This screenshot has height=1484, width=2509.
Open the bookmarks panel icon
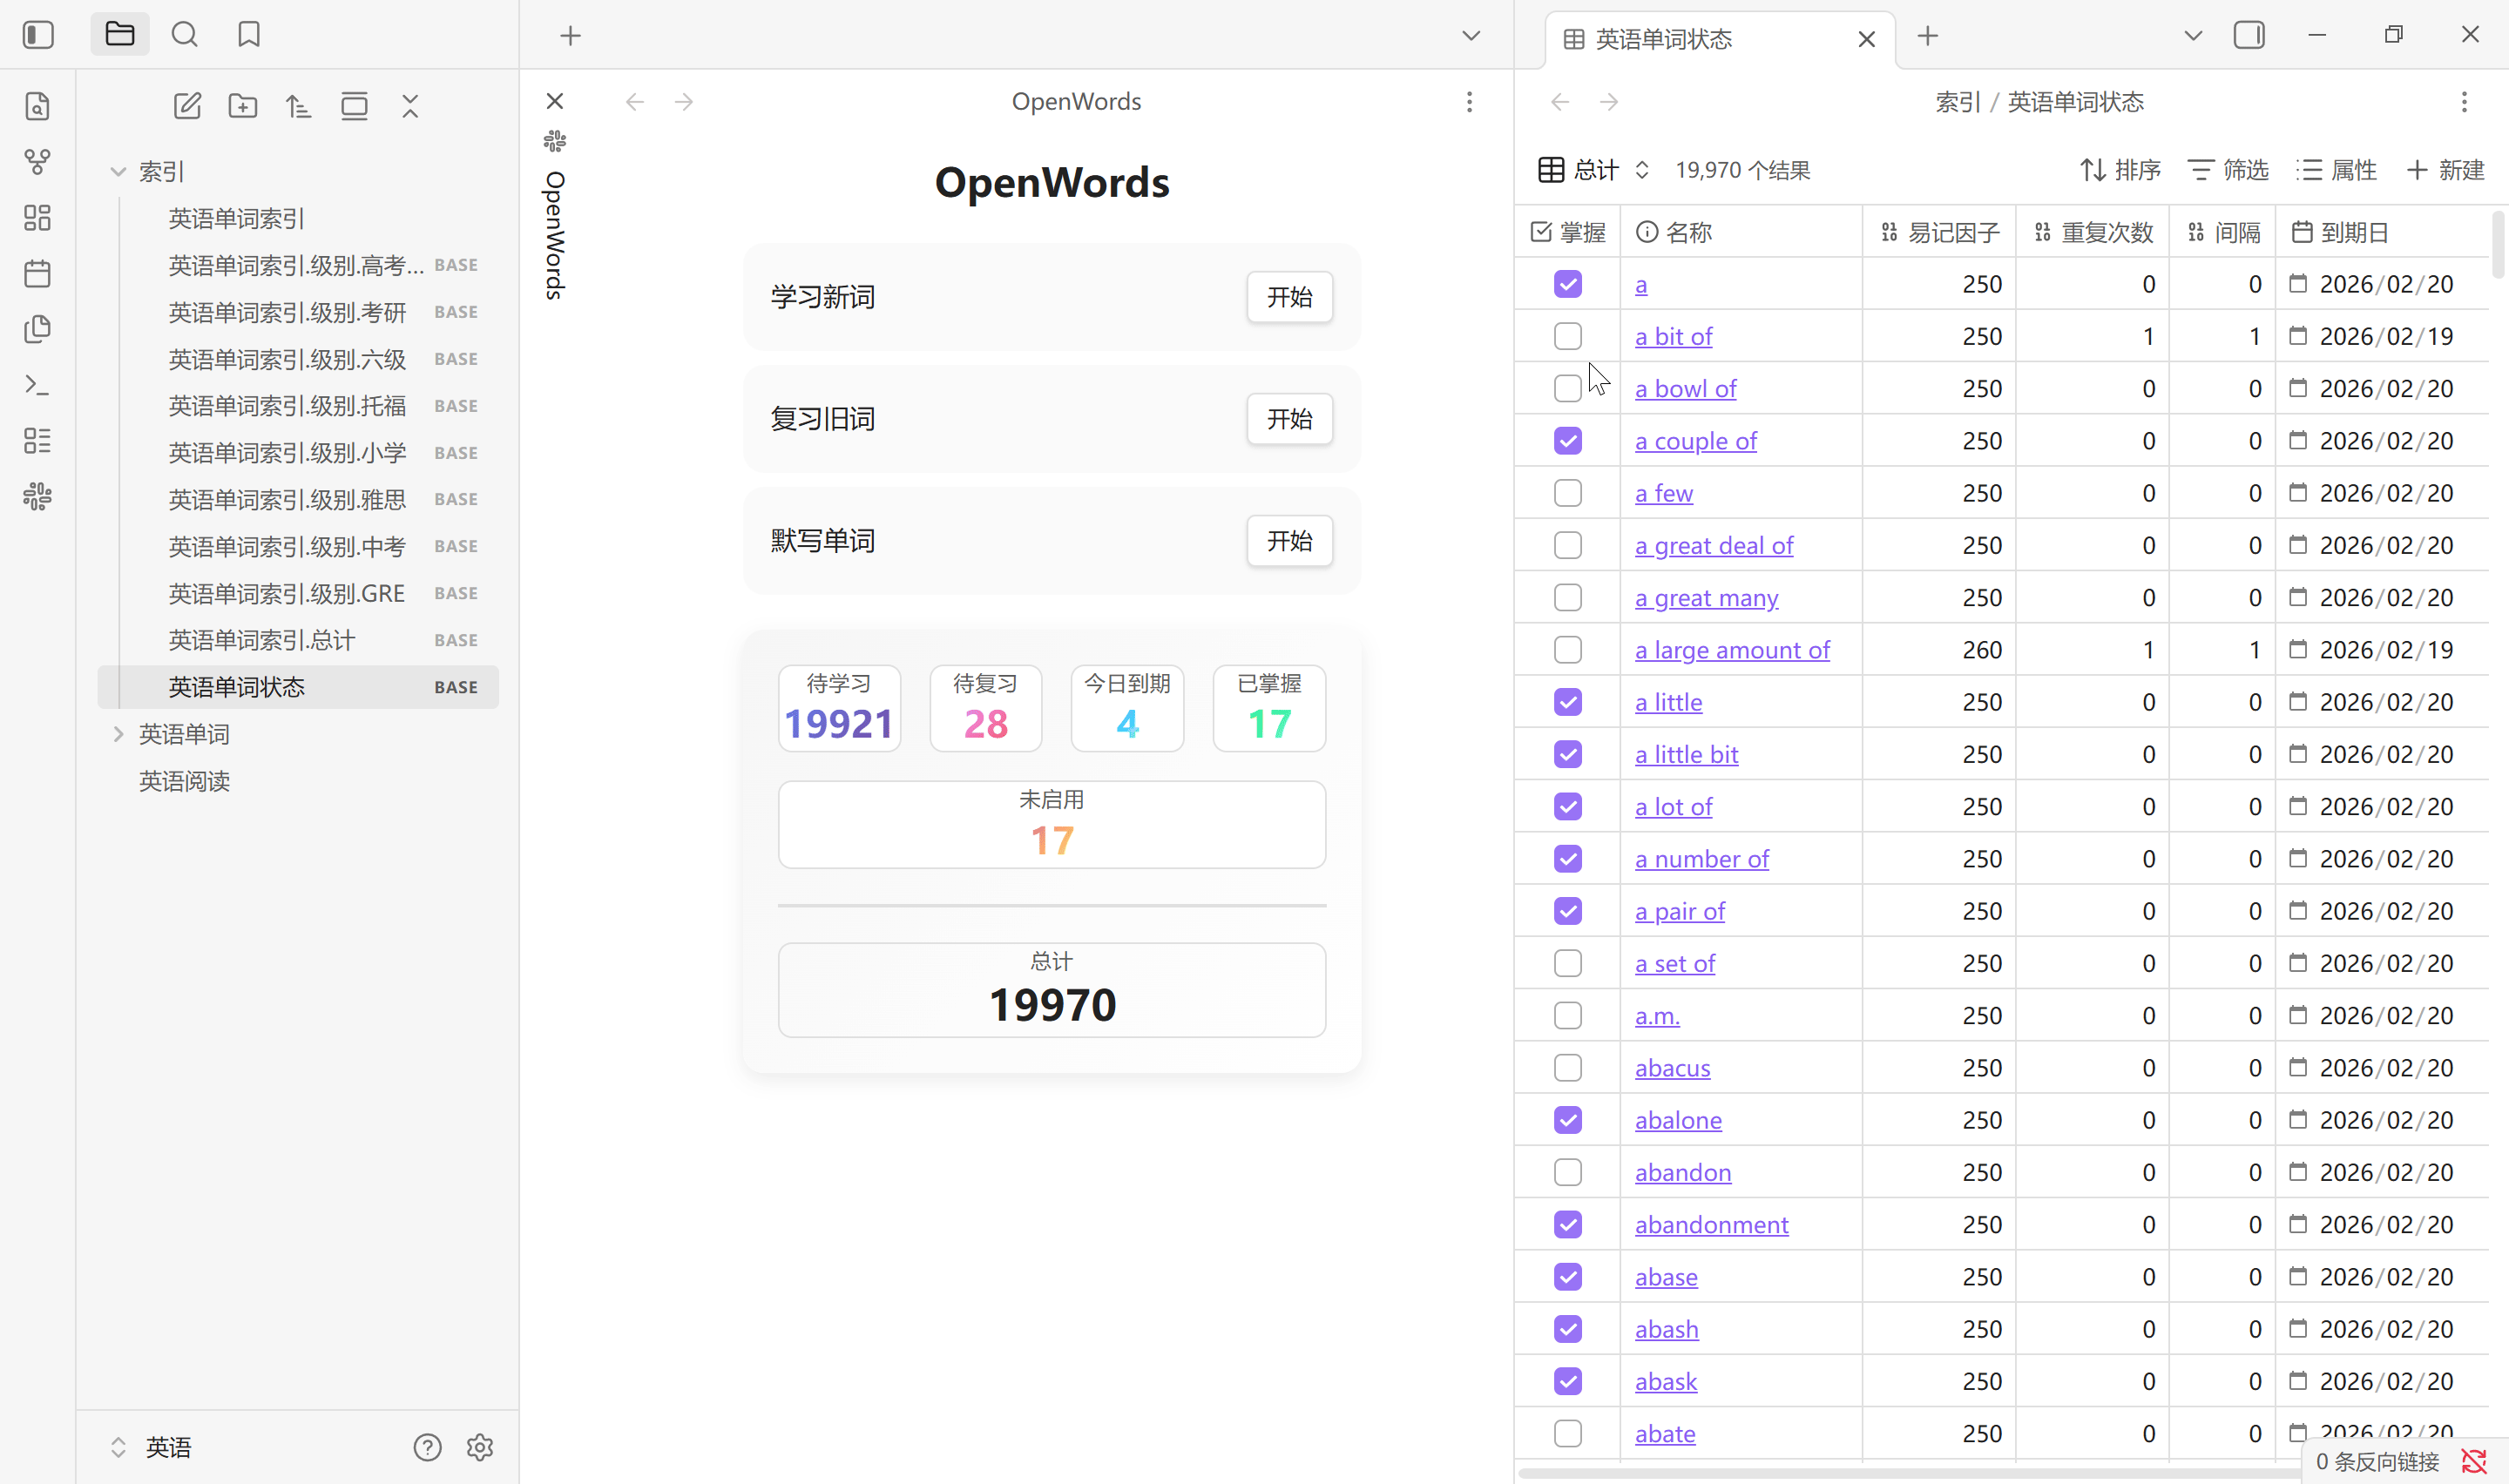pos(249,35)
